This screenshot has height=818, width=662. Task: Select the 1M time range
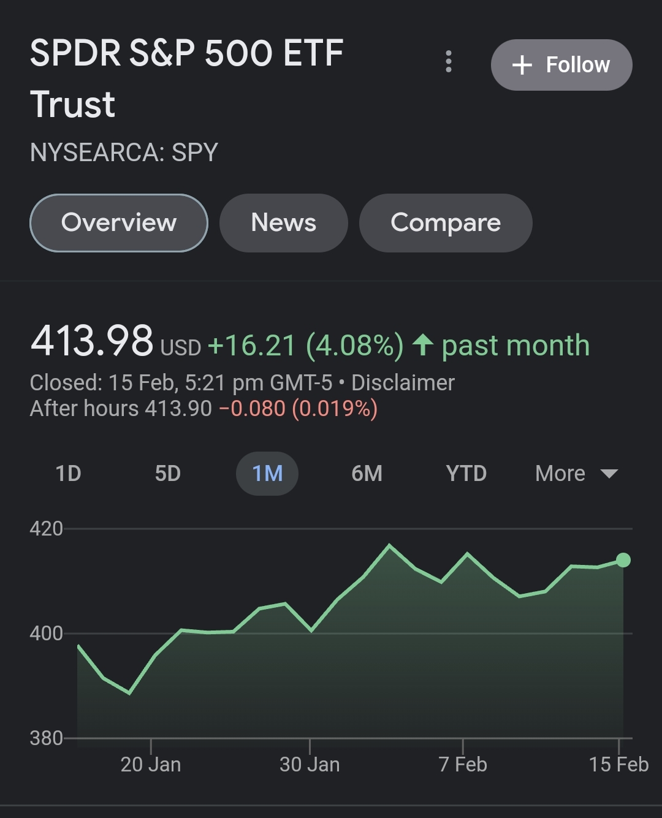pyautogui.click(x=267, y=474)
